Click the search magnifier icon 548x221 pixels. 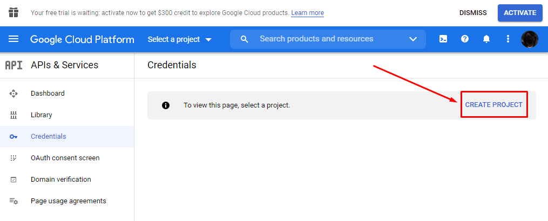pyautogui.click(x=245, y=39)
